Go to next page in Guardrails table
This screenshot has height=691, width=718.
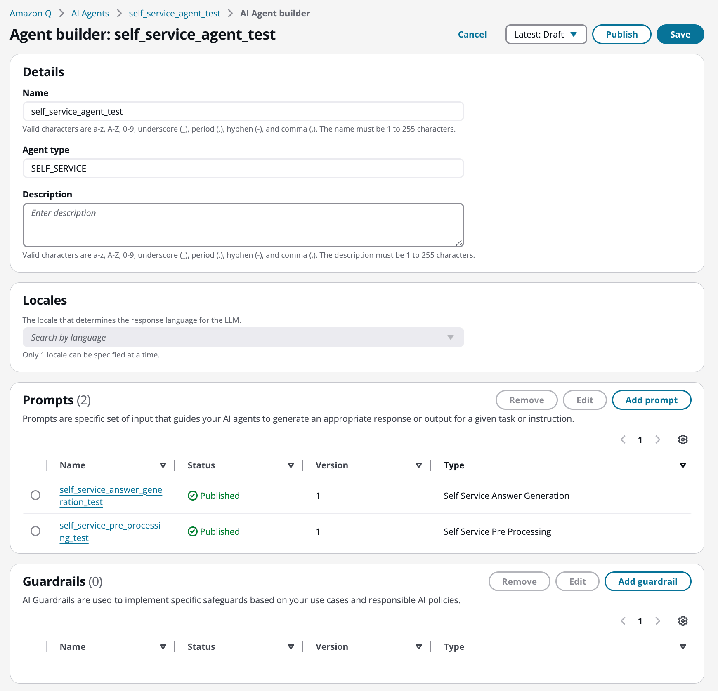point(658,621)
